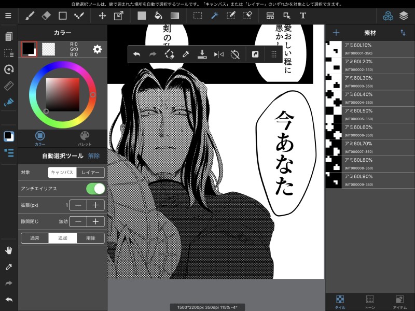Click undo in the floating toolbar
This screenshot has width=415, height=311.
[x=136, y=54]
